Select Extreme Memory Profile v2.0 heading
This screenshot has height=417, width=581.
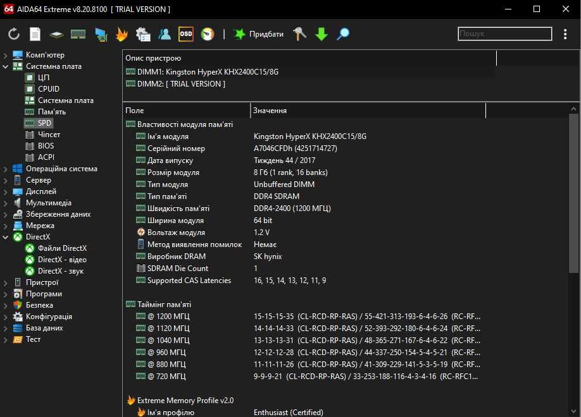click(180, 401)
